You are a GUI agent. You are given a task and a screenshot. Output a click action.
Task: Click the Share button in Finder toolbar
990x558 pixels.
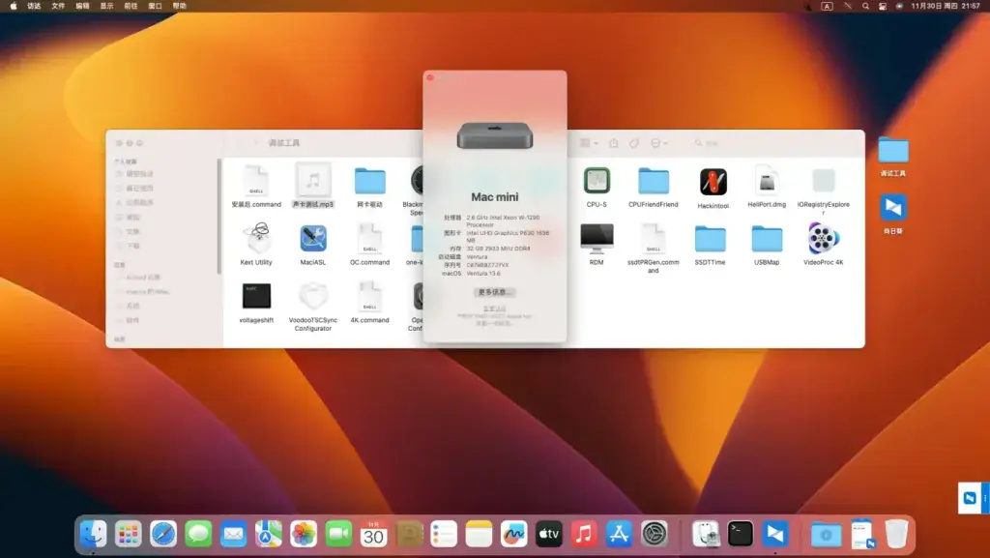614,143
